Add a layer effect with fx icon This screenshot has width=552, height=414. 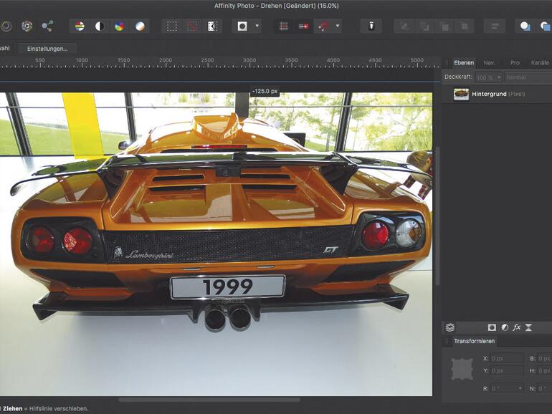[x=516, y=327]
